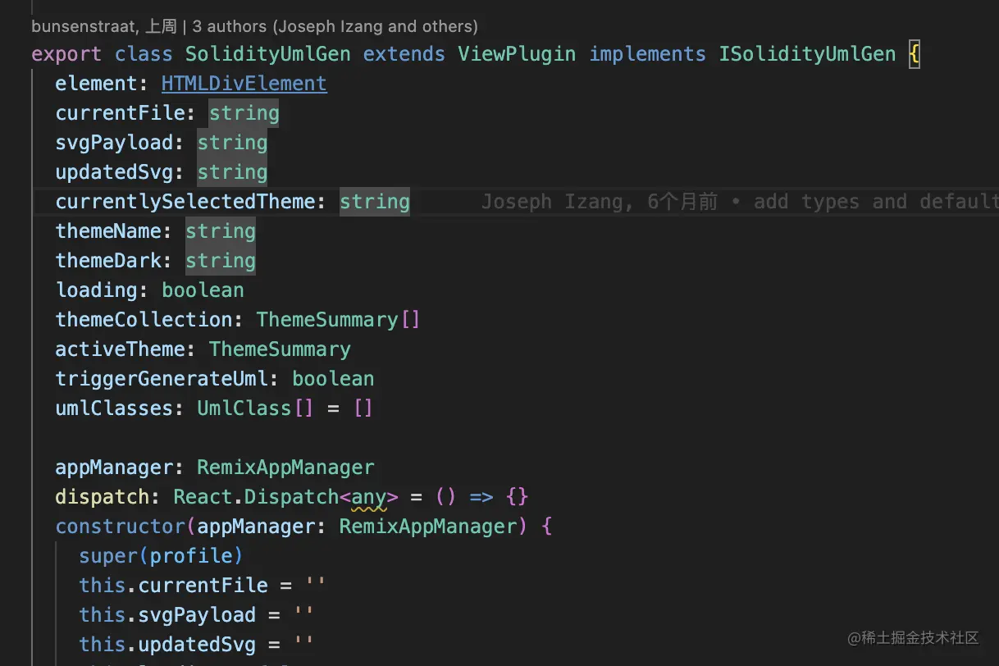Click this.svgPayload in the constructor
The width and height of the screenshot is (999, 666).
coord(167,615)
